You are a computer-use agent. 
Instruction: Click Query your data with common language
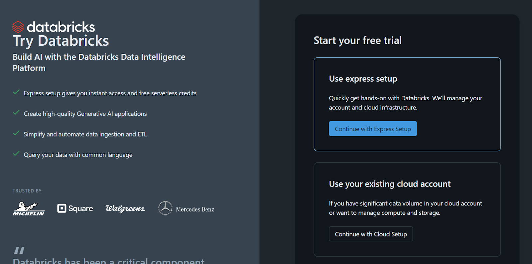pyautogui.click(x=78, y=155)
